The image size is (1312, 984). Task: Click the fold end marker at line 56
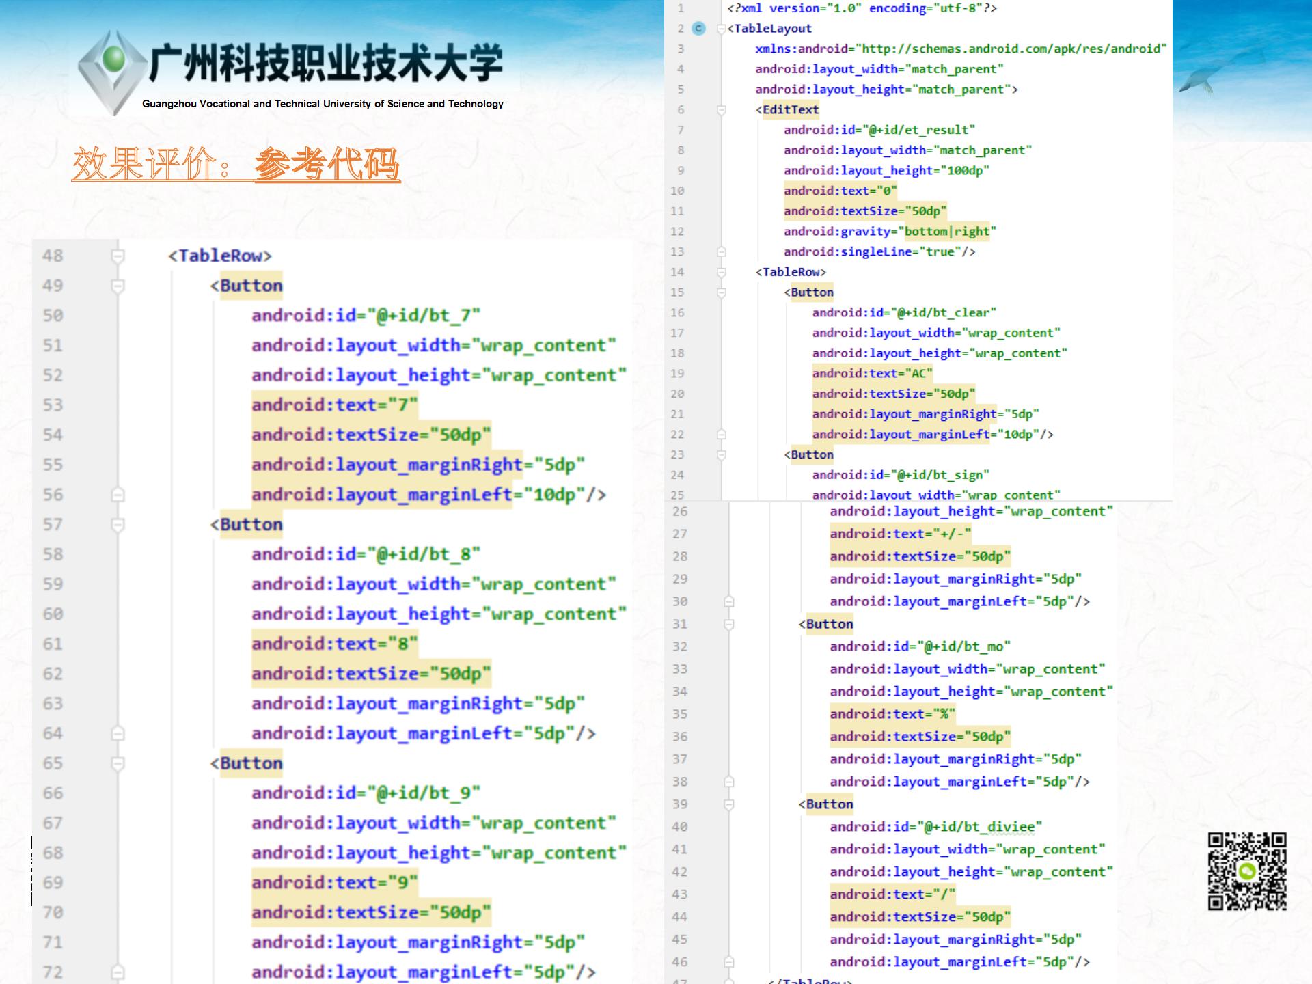point(118,495)
